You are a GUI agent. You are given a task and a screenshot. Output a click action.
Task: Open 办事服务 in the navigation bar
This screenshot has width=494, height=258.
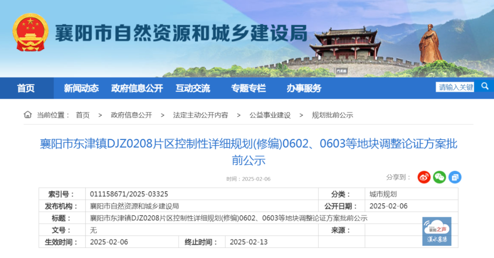(x=304, y=88)
